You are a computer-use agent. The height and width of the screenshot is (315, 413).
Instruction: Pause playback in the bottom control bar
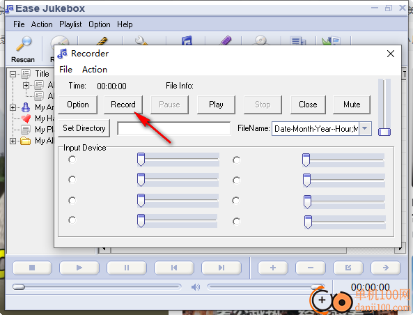(x=127, y=268)
